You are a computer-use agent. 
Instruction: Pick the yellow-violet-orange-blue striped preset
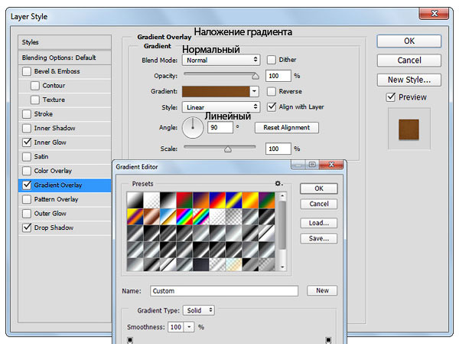click(x=135, y=216)
